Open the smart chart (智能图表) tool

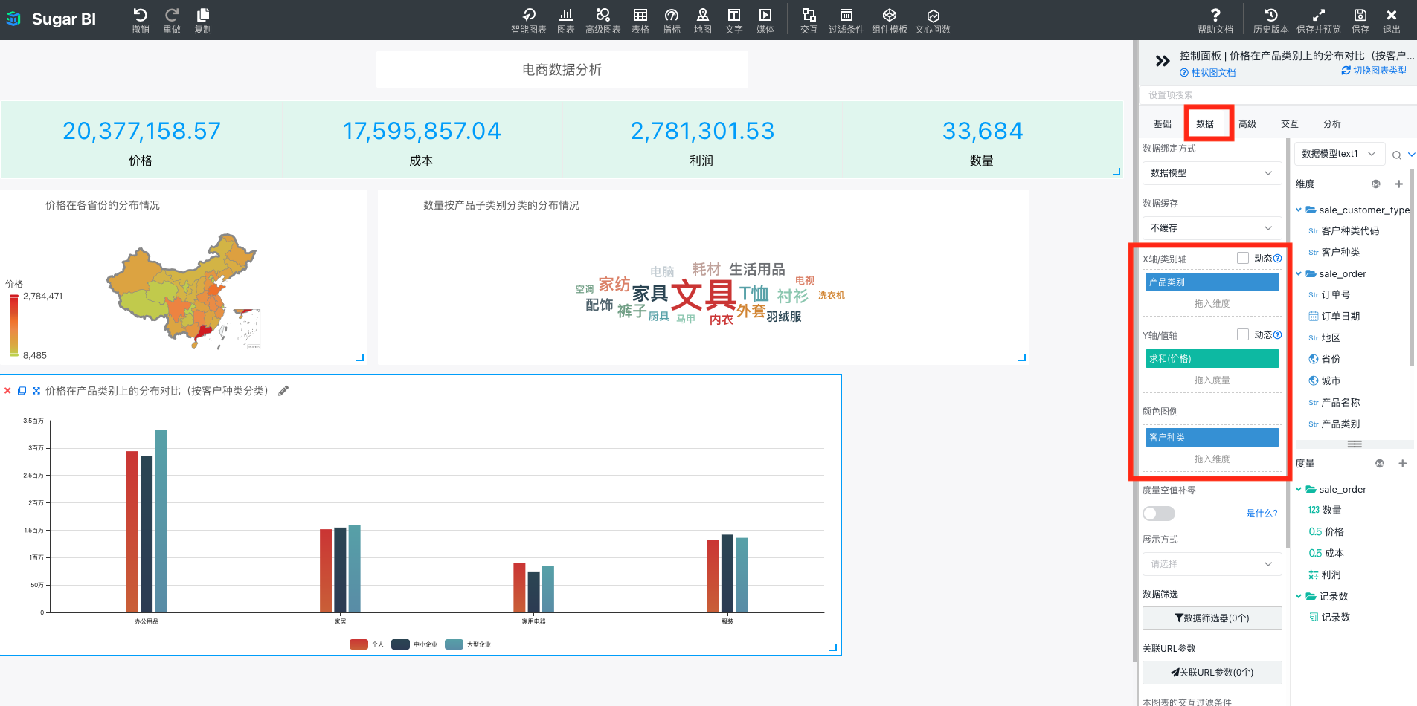point(529,15)
